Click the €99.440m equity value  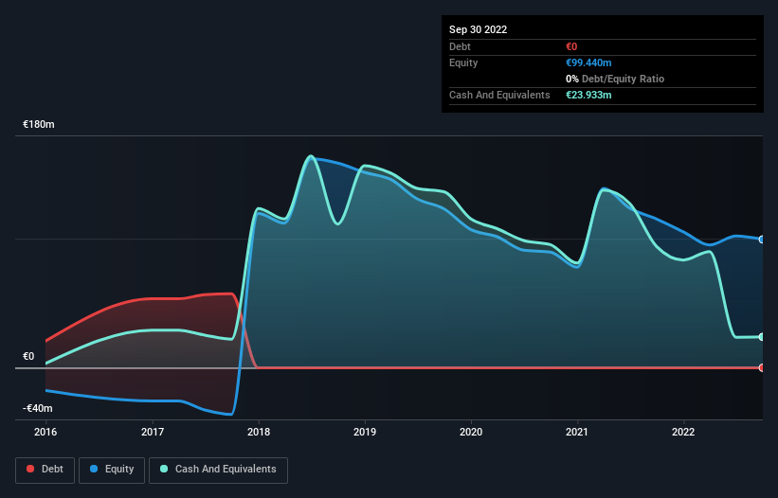(588, 62)
